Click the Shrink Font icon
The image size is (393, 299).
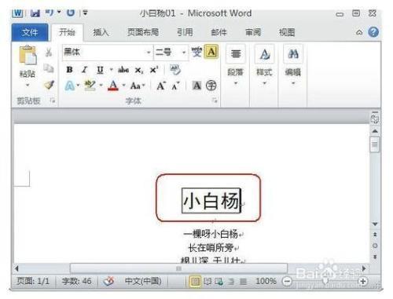(x=175, y=86)
